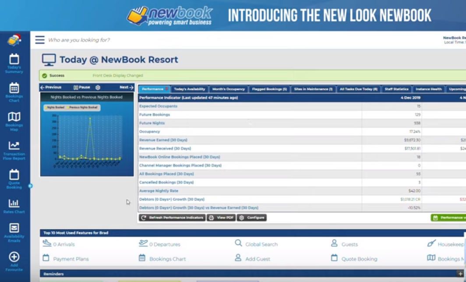Click All Bookings Placed (30 Days)
The width and height of the screenshot is (466, 282).
[166, 174]
